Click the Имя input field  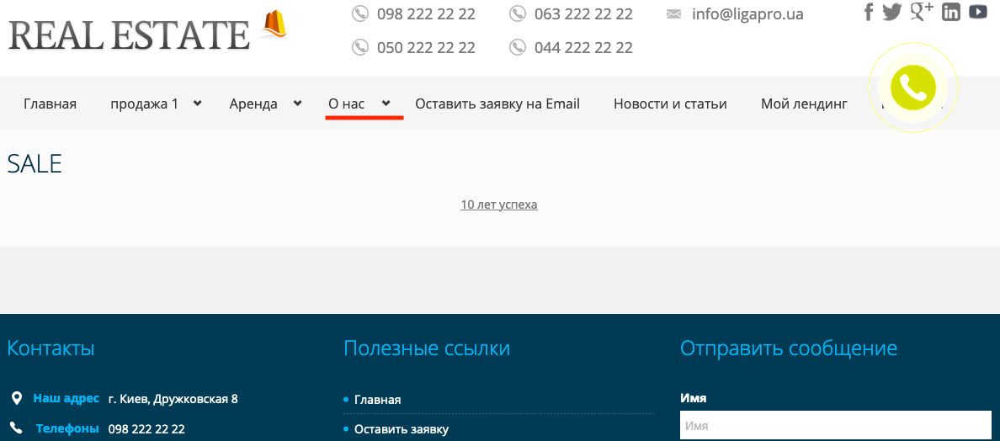pyautogui.click(x=835, y=426)
